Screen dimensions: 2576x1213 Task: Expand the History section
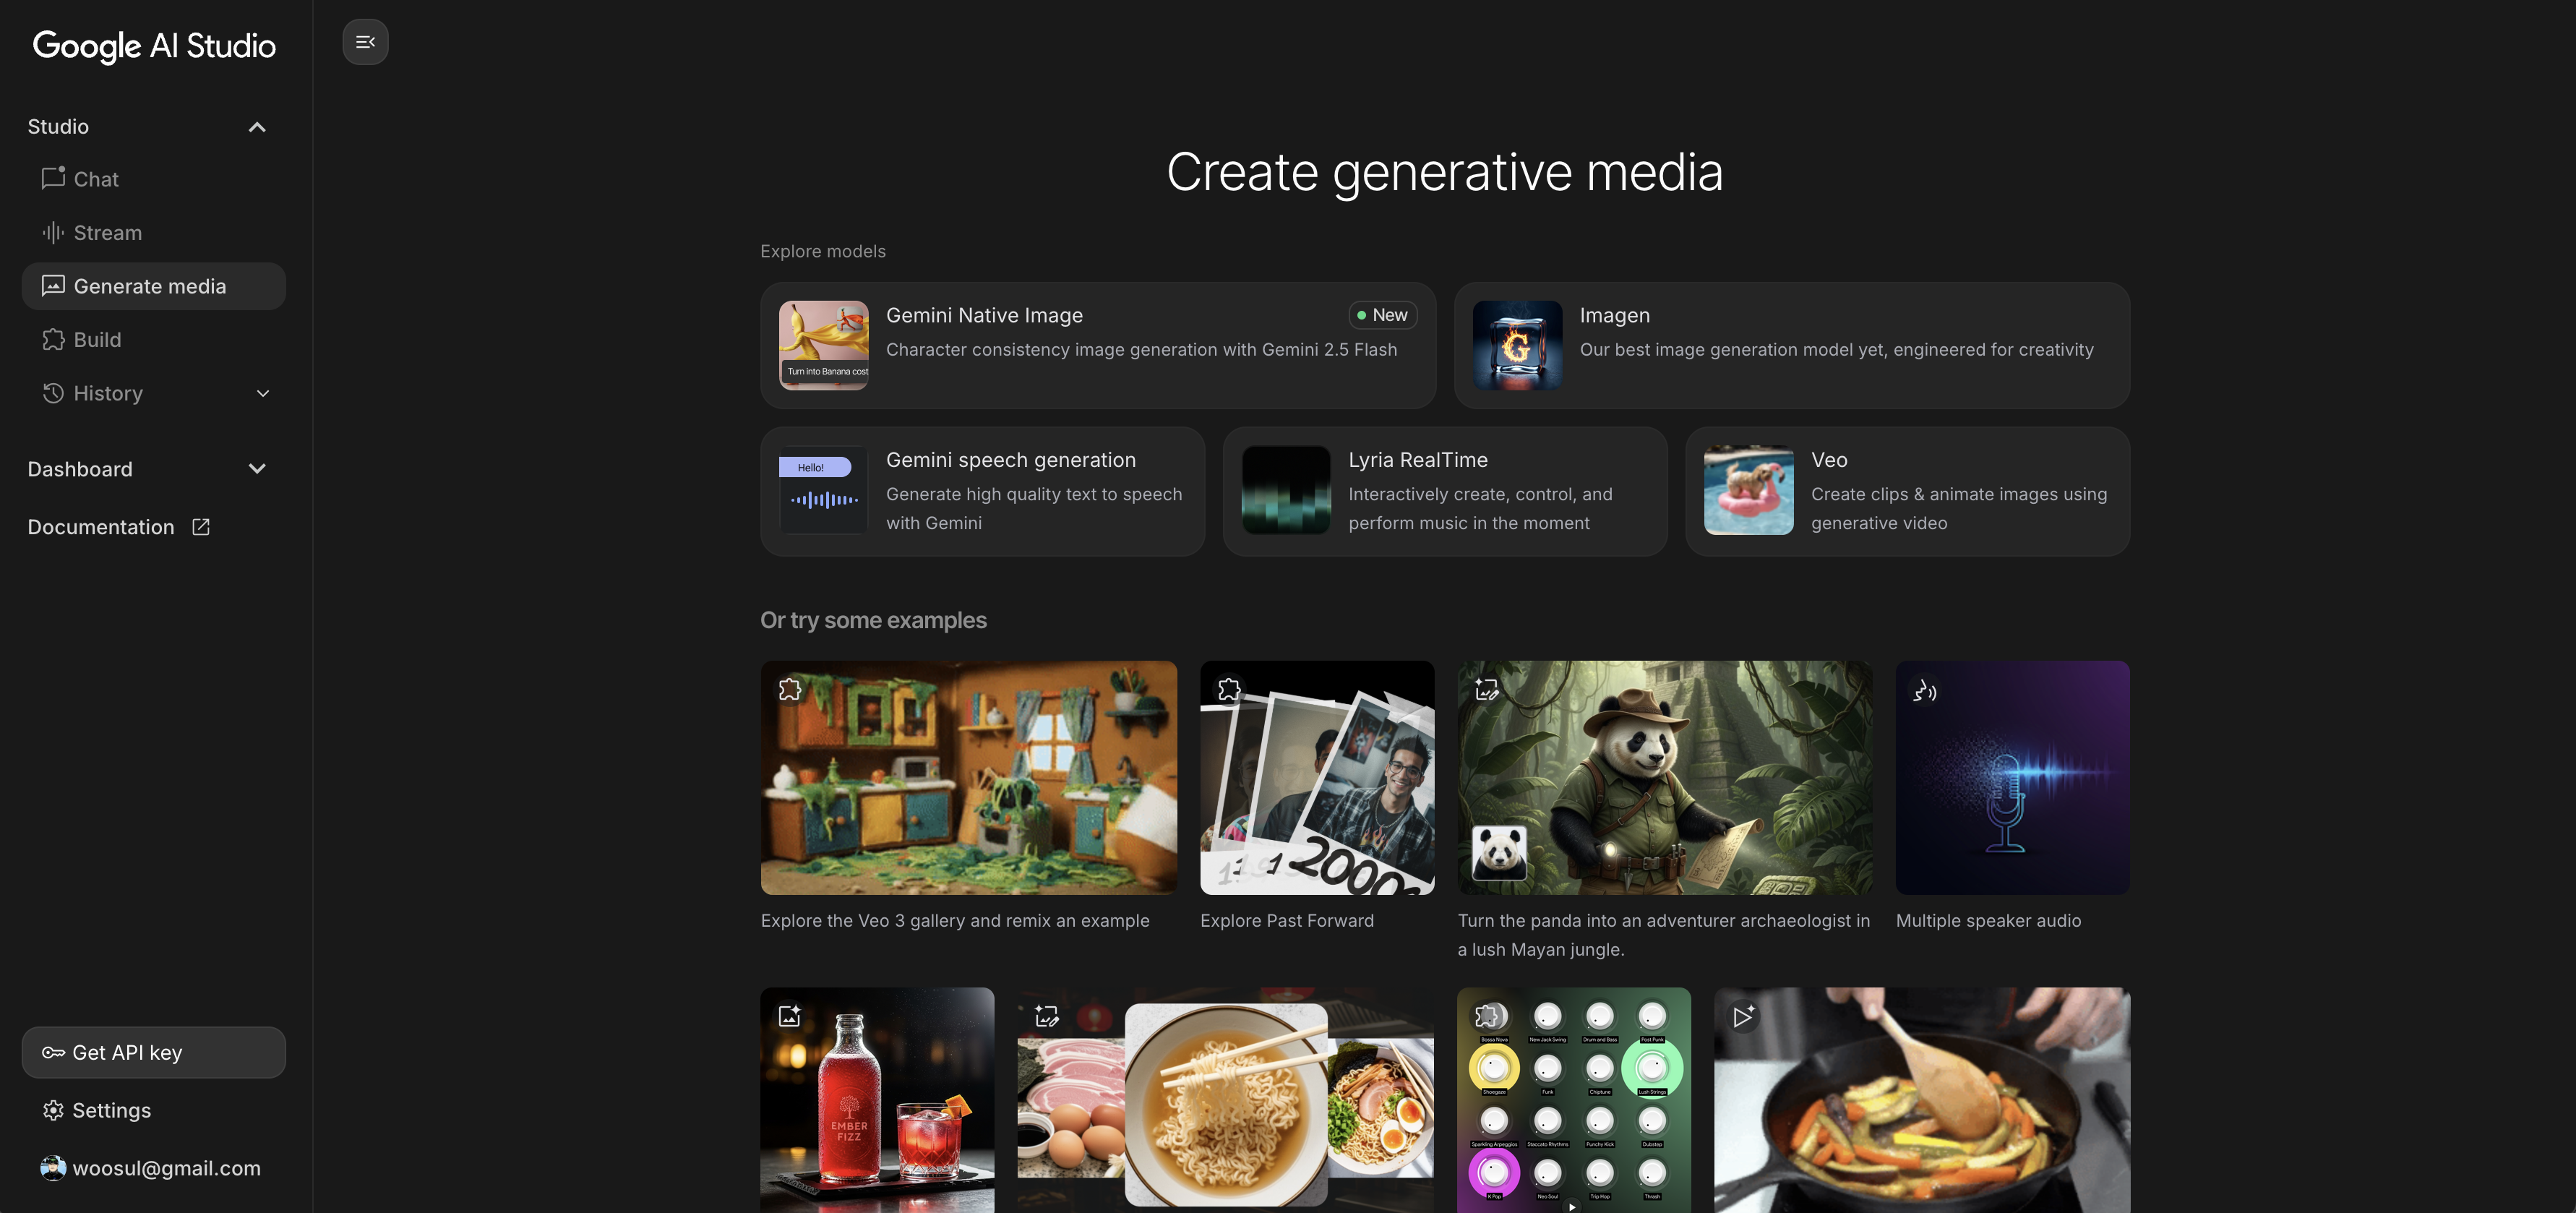262,393
